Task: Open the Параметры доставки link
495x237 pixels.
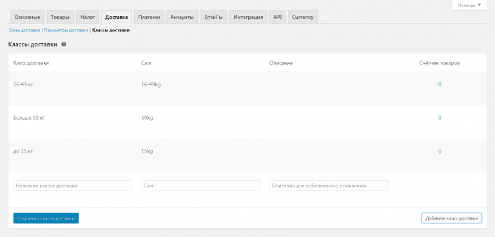Action: (x=66, y=30)
